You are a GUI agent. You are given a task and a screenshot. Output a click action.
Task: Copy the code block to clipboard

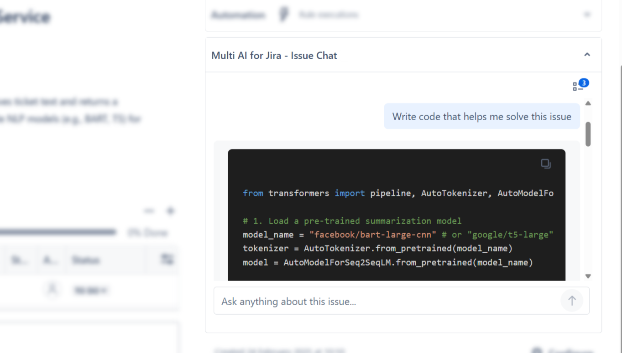pos(545,164)
